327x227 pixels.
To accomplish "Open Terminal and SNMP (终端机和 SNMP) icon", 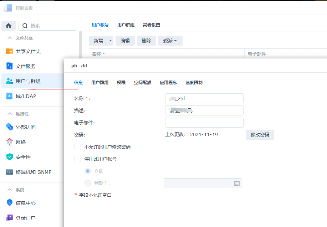I will point(10,172).
